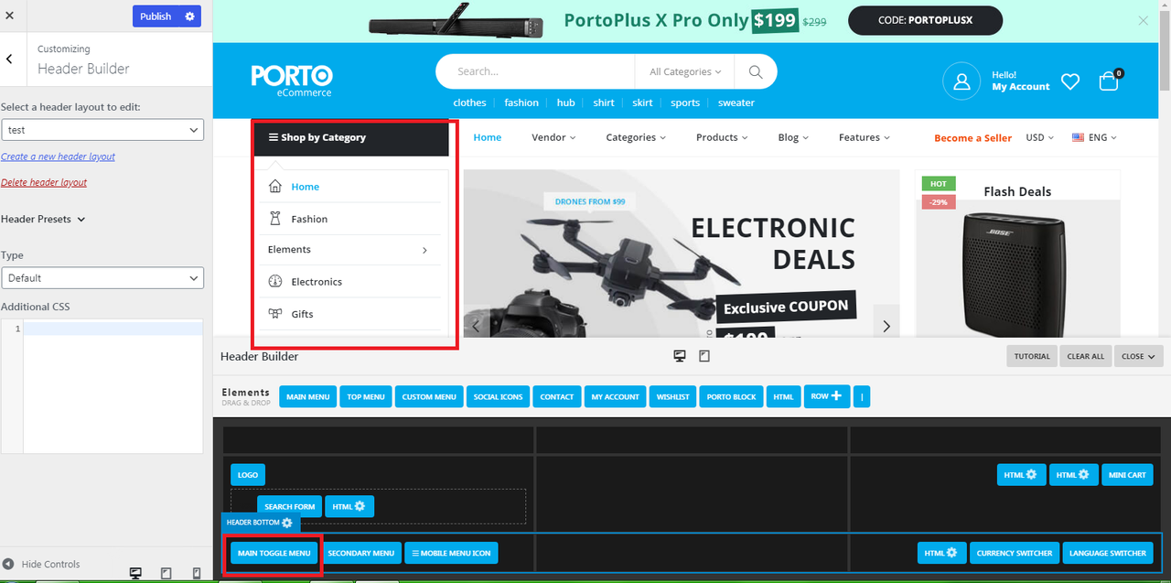Screen dimensions: 1171x583
Task: Open the shopping cart icon
Action: [1109, 81]
